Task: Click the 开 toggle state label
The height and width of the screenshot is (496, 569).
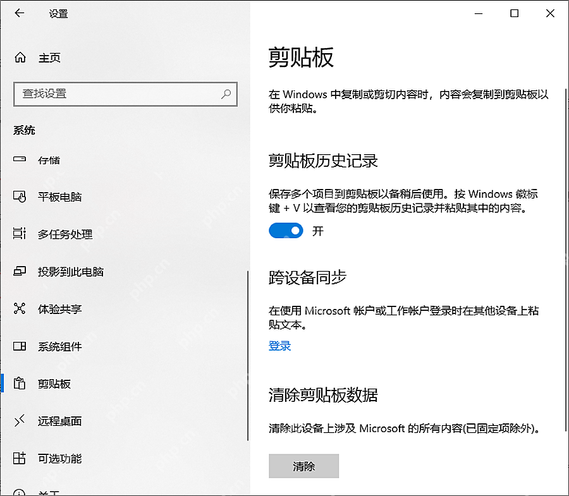Action: pos(318,231)
